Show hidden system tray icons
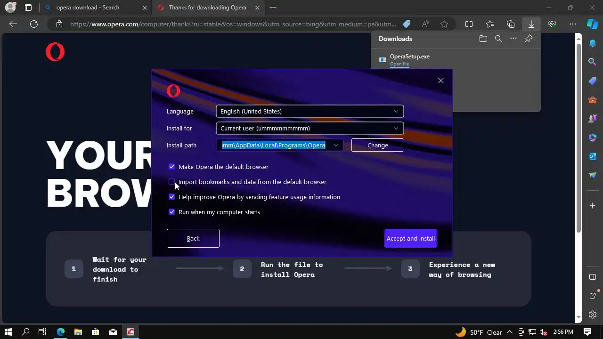Viewport: 603px width, 339px height. pos(510,332)
